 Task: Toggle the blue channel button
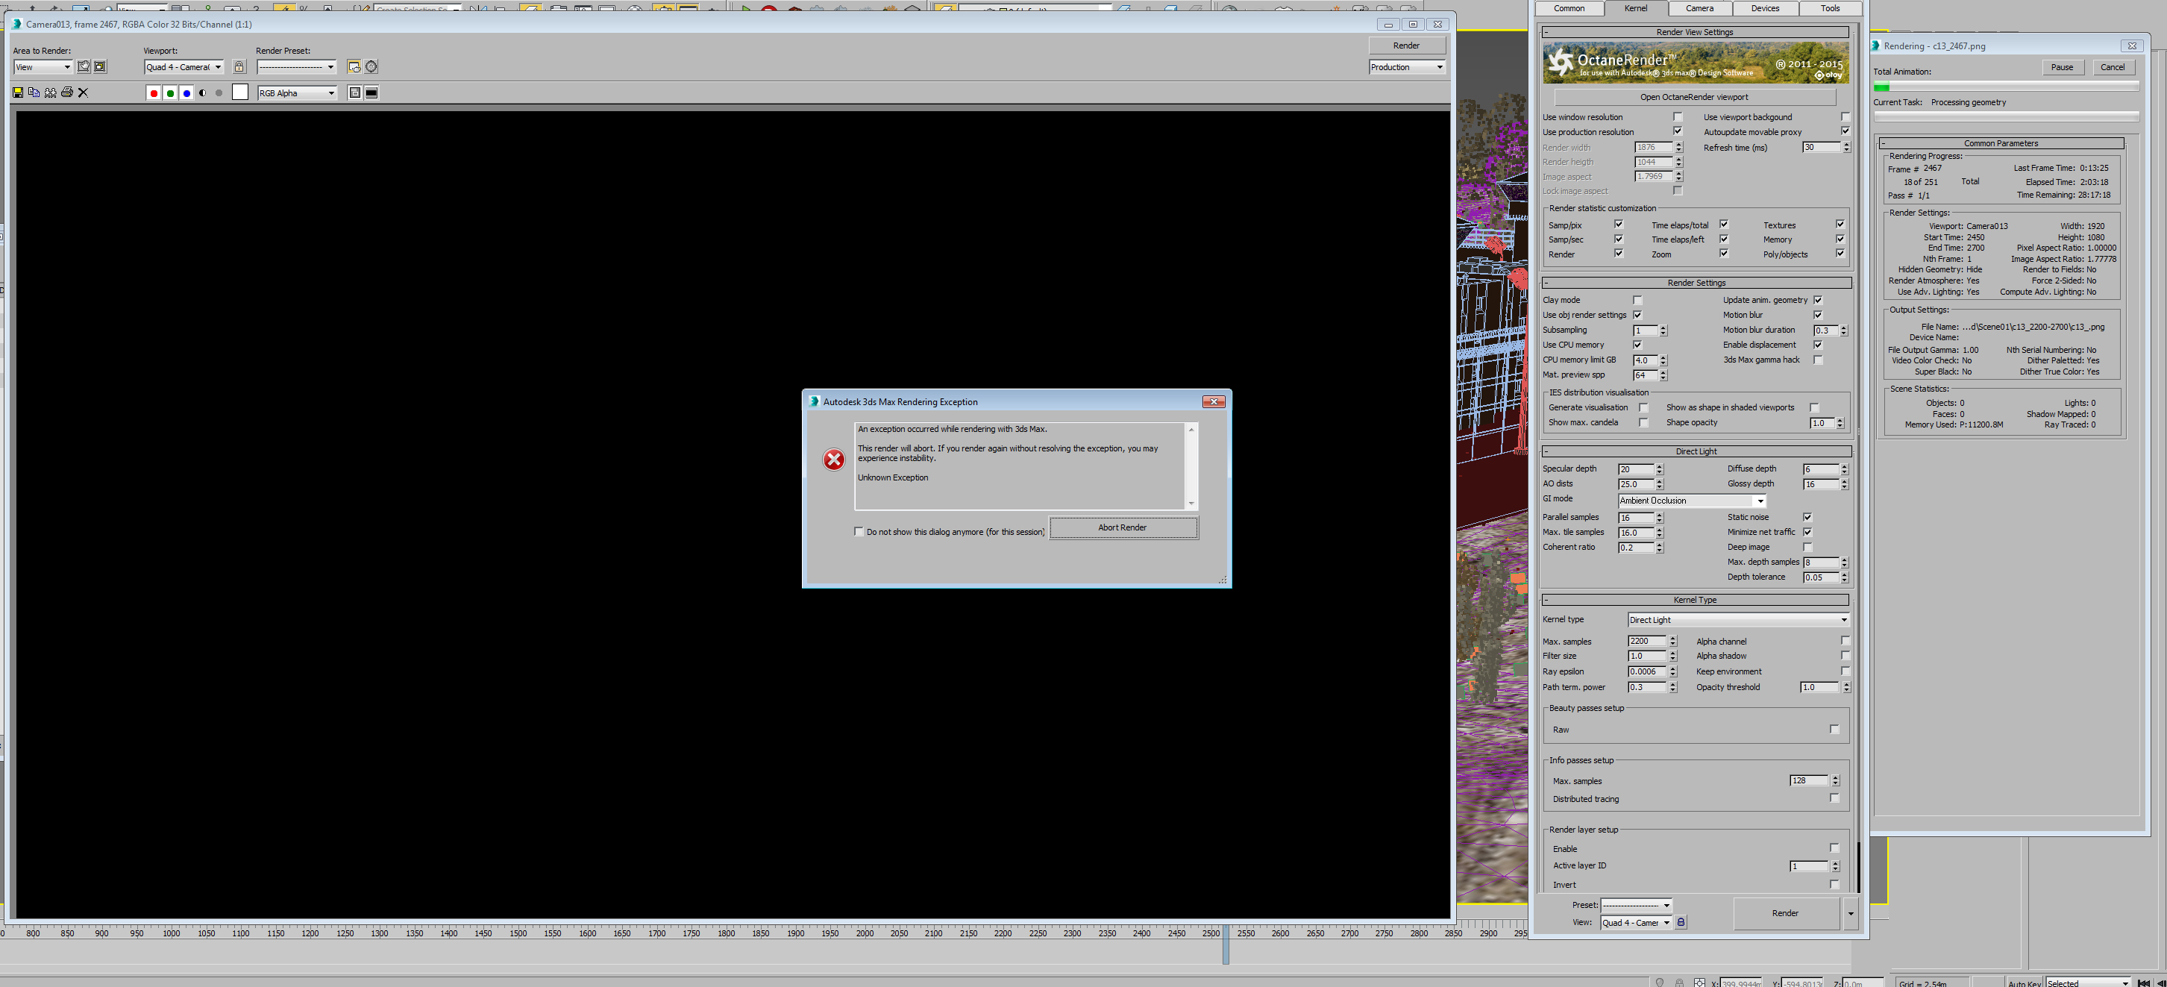tap(186, 93)
